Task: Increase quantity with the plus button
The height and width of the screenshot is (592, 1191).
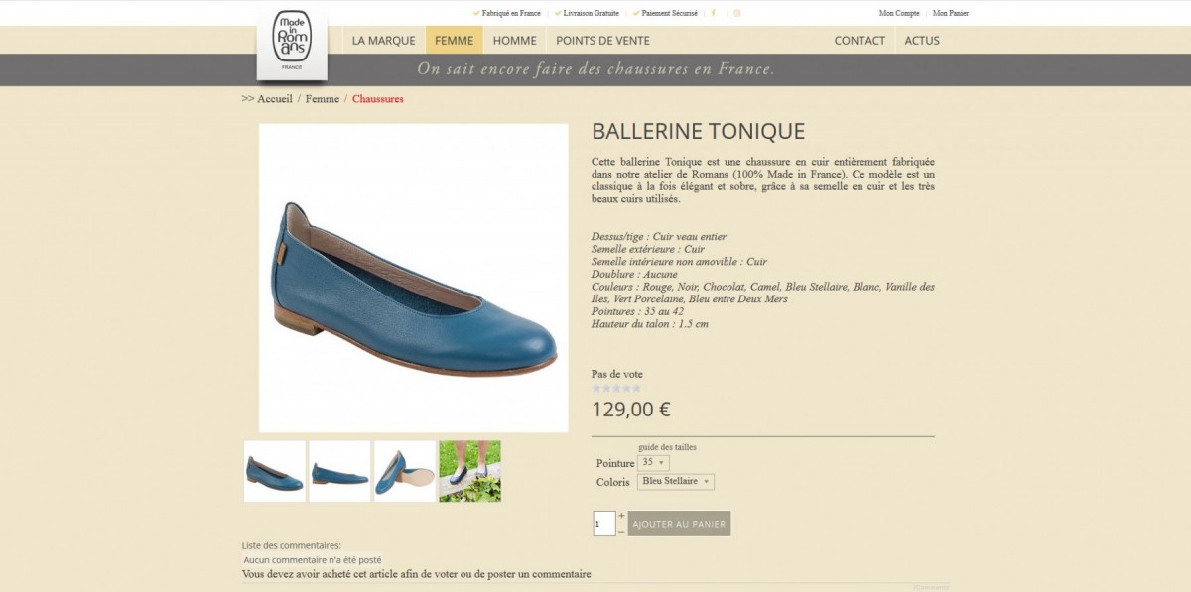Action: [x=621, y=516]
